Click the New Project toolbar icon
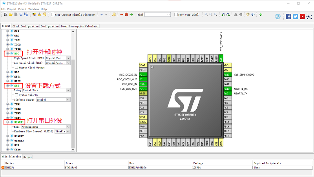The image size is (314, 177). [x=5, y=15]
